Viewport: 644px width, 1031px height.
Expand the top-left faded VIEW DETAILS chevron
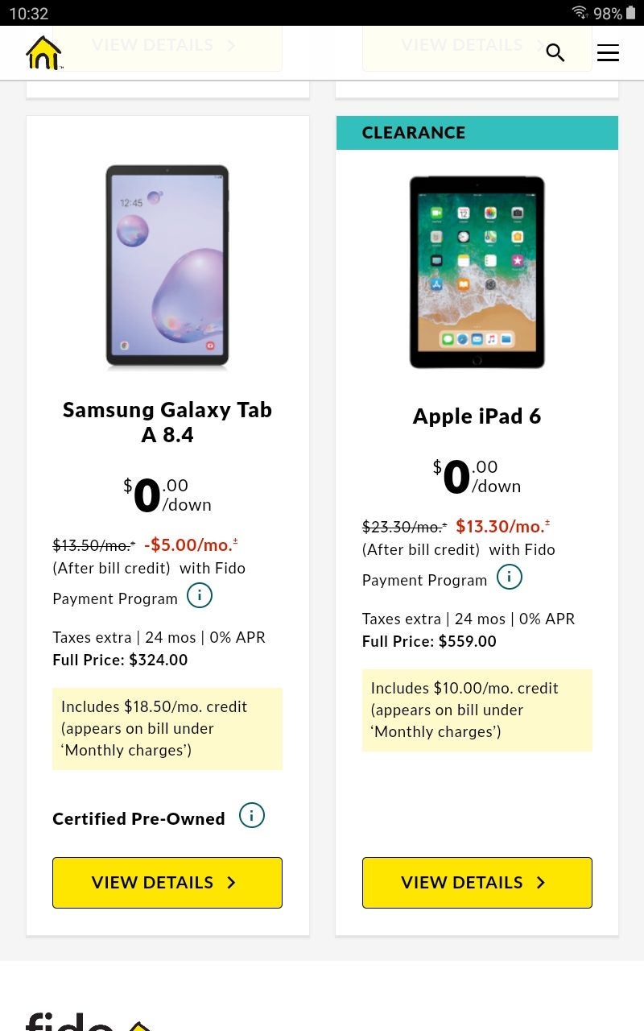tap(231, 44)
